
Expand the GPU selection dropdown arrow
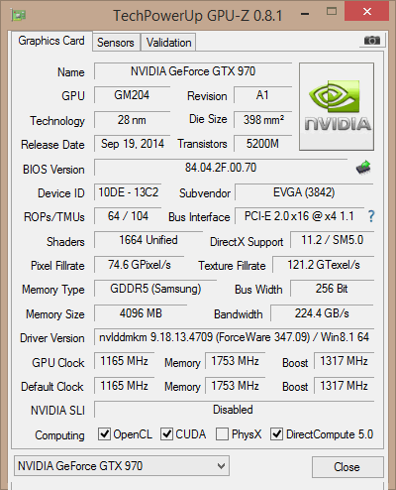pyautogui.click(x=222, y=466)
